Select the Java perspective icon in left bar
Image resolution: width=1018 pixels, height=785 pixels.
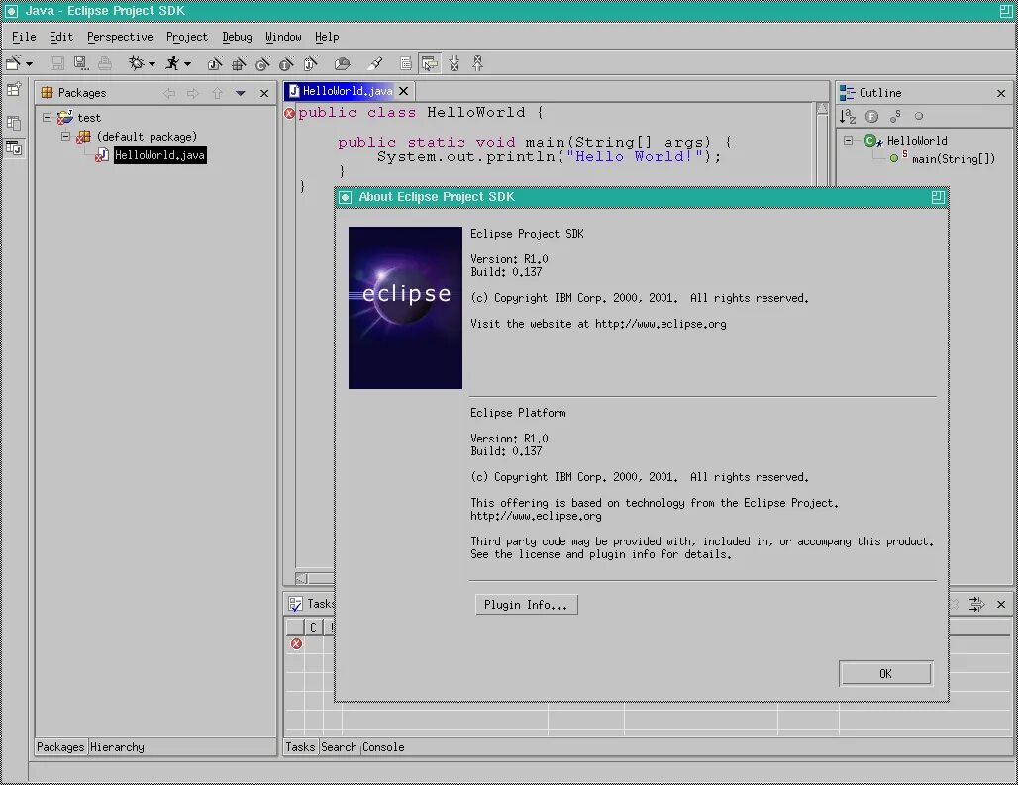pyautogui.click(x=14, y=147)
